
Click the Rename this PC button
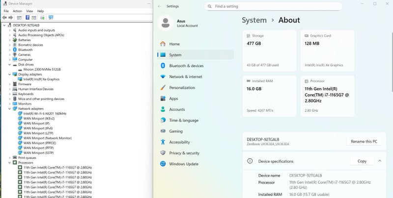364,142
